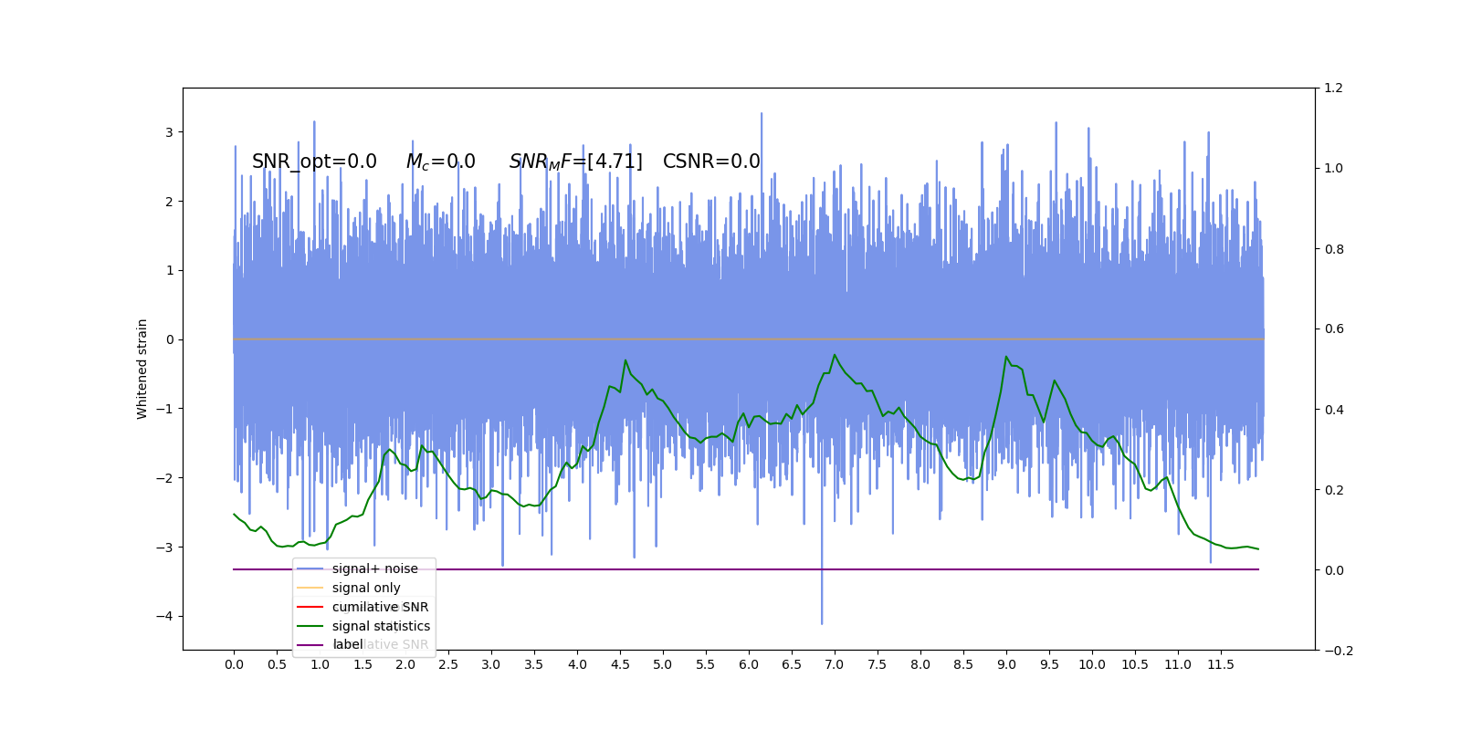
Task: Click the 'SNR_MF=[4.71]' annotation text
Action: tap(576, 162)
